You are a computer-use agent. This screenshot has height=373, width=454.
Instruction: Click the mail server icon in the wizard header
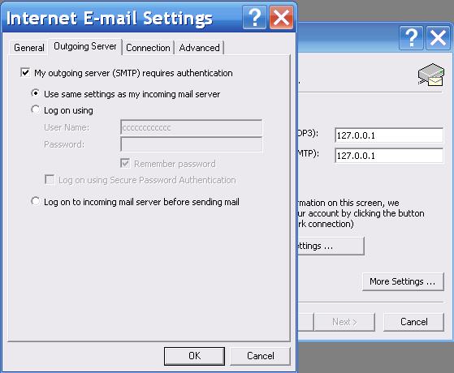click(x=431, y=75)
